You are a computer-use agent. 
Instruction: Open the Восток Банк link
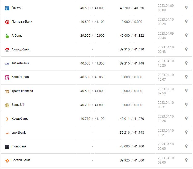coord(21,160)
